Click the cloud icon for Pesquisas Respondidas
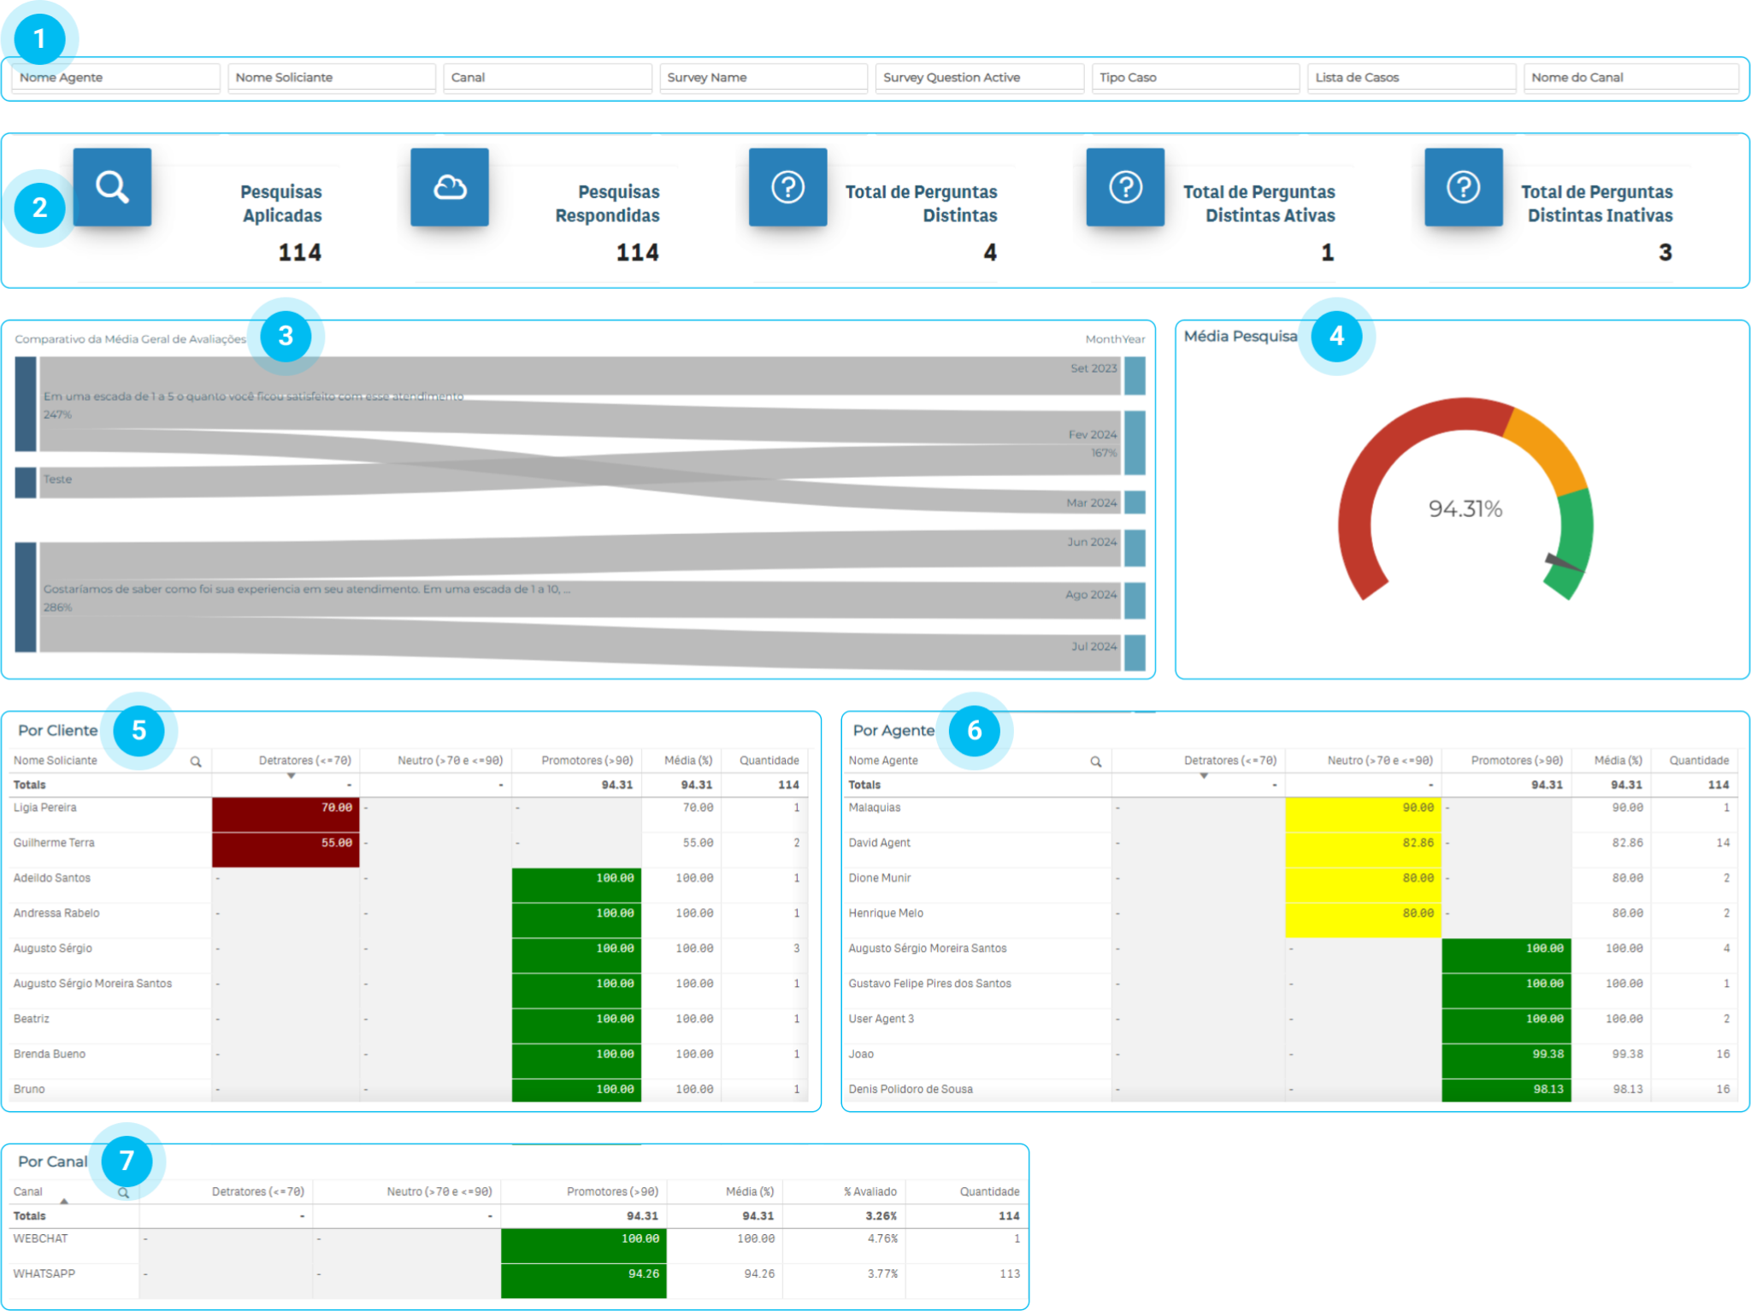The height and width of the screenshot is (1311, 1751). point(450,187)
